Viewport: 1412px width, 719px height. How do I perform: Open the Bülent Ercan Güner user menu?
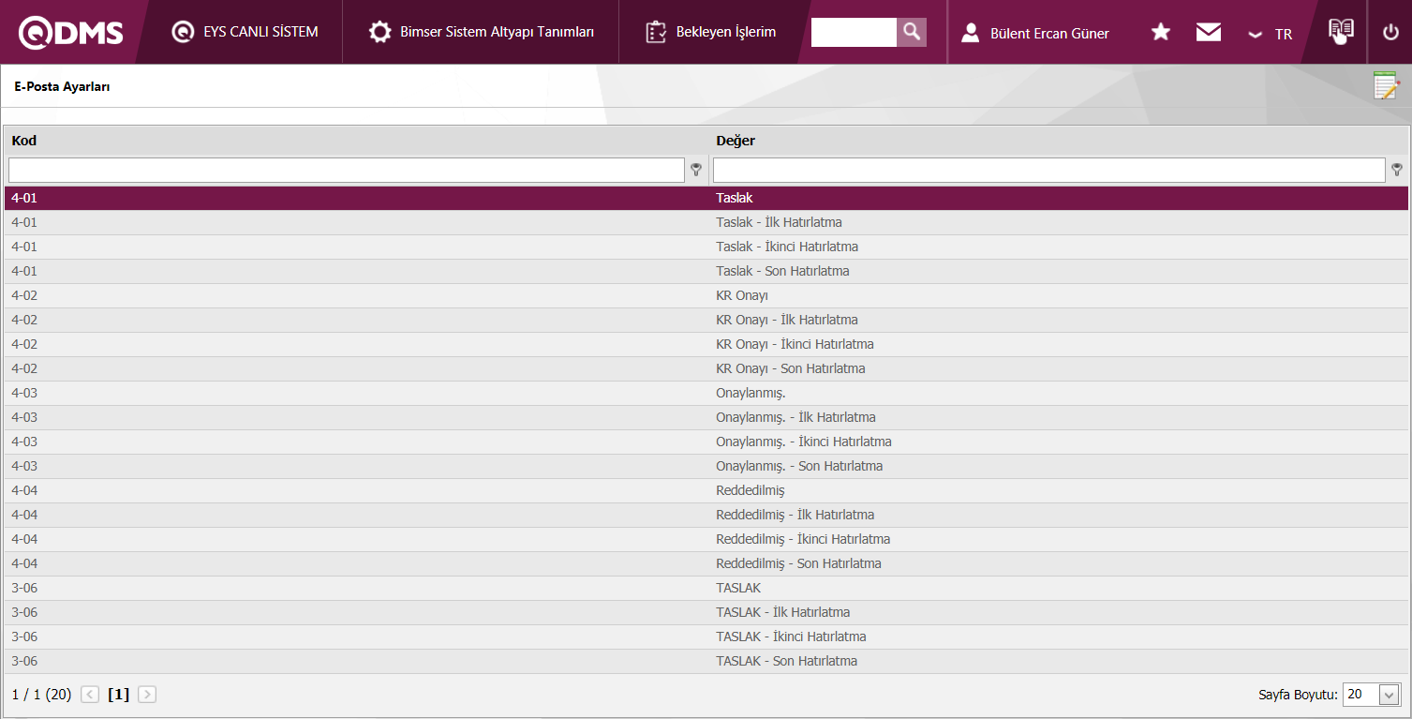[x=1035, y=34]
